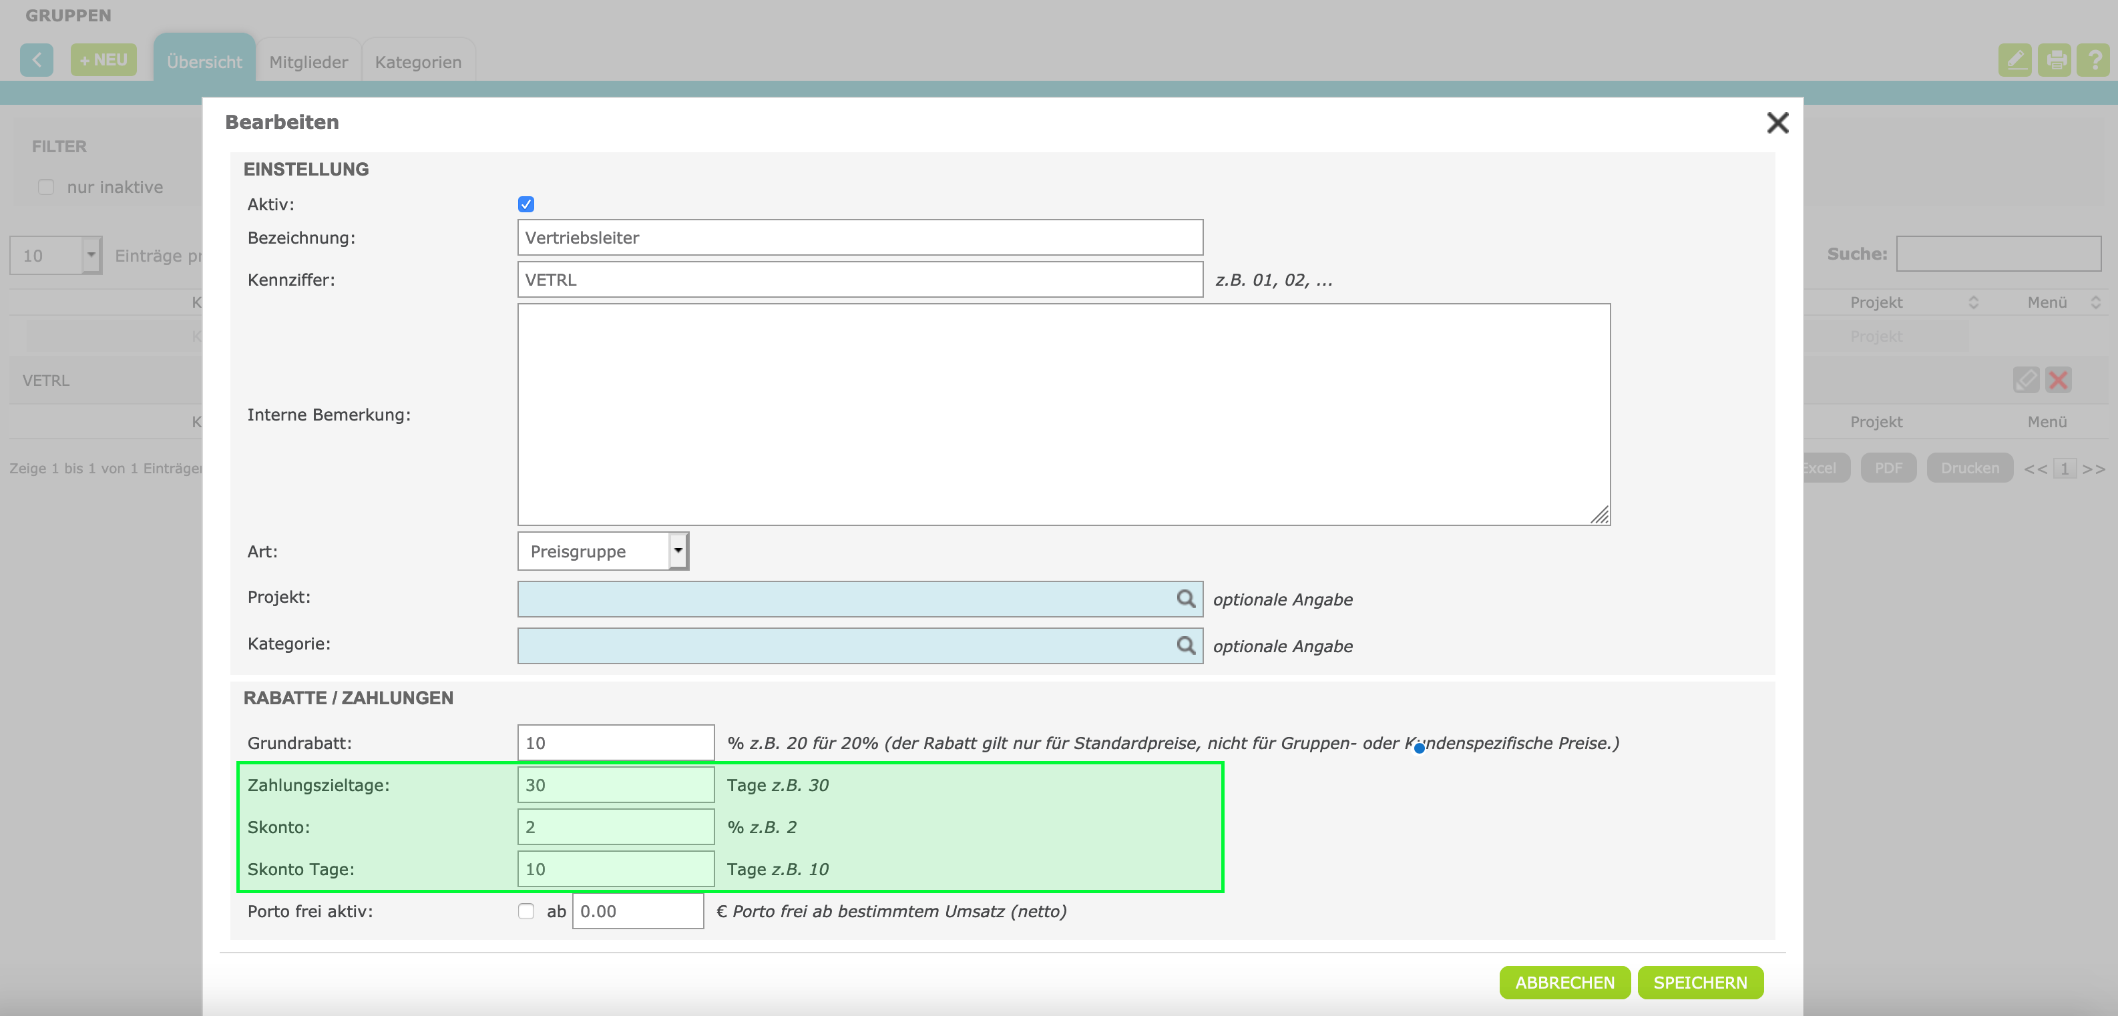Sort by the Projekt column arrows

[x=1972, y=302]
